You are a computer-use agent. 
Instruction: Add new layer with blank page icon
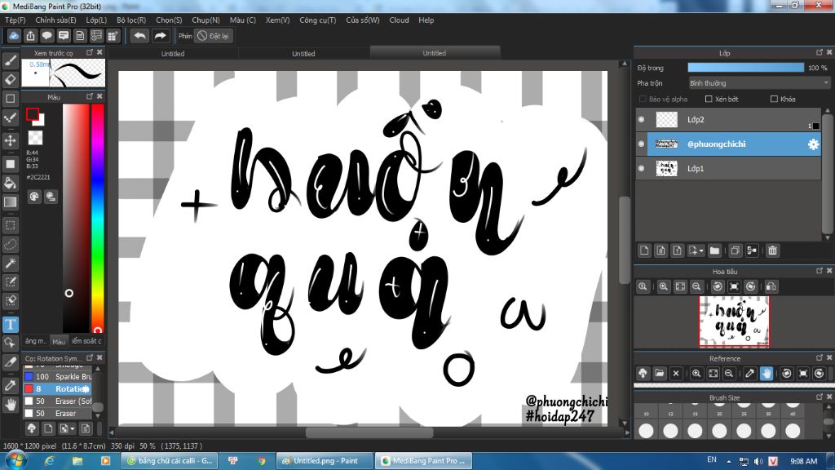pos(644,251)
